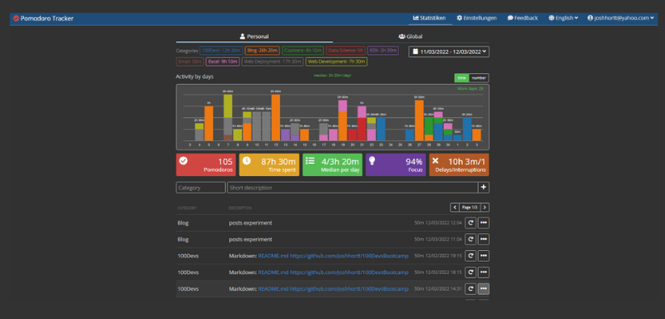Select the Personal statistics tab
The height and width of the screenshot is (319, 665).
pyautogui.click(x=254, y=37)
